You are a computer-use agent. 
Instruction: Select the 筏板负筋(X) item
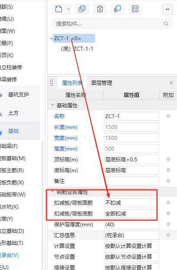coord(12,183)
